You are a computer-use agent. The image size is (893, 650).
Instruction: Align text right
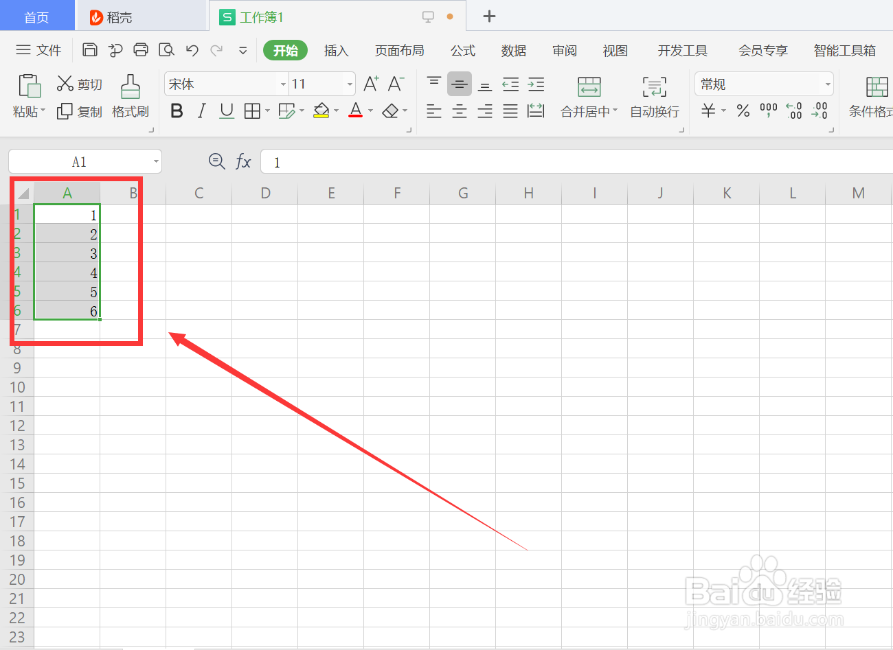pos(485,111)
